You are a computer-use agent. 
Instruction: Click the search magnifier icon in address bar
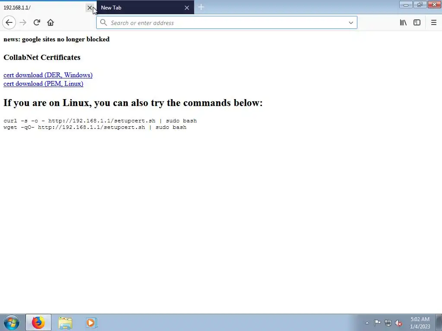(x=104, y=22)
